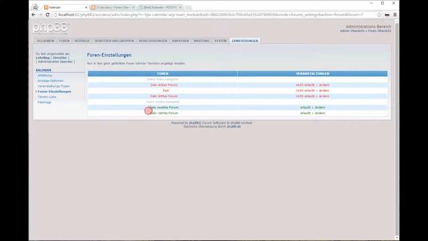Open the Berechtigungen admin tab
The height and width of the screenshot is (241, 428).
point(153,41)
